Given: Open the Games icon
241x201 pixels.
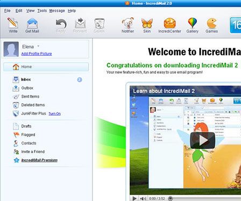Looking at the screenshot, I should click(x=211, y=23).
